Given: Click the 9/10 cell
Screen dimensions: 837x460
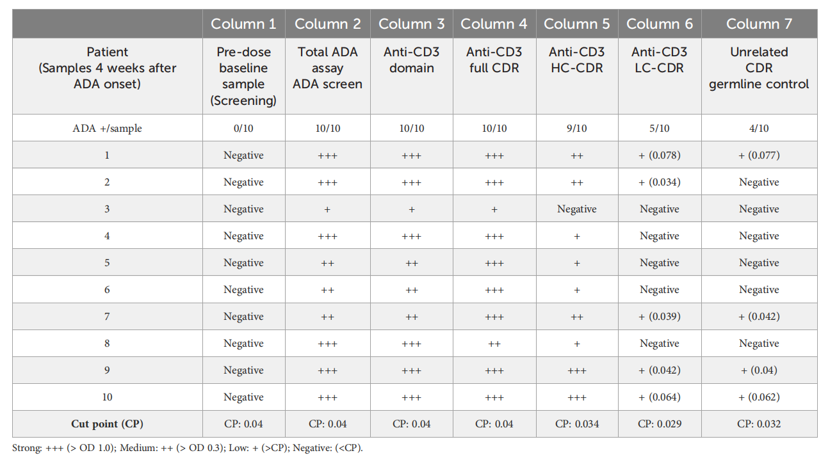Looking at the screenshot, I should point(576,128).
